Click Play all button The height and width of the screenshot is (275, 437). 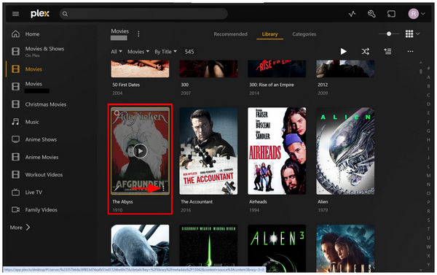[343, 51]
